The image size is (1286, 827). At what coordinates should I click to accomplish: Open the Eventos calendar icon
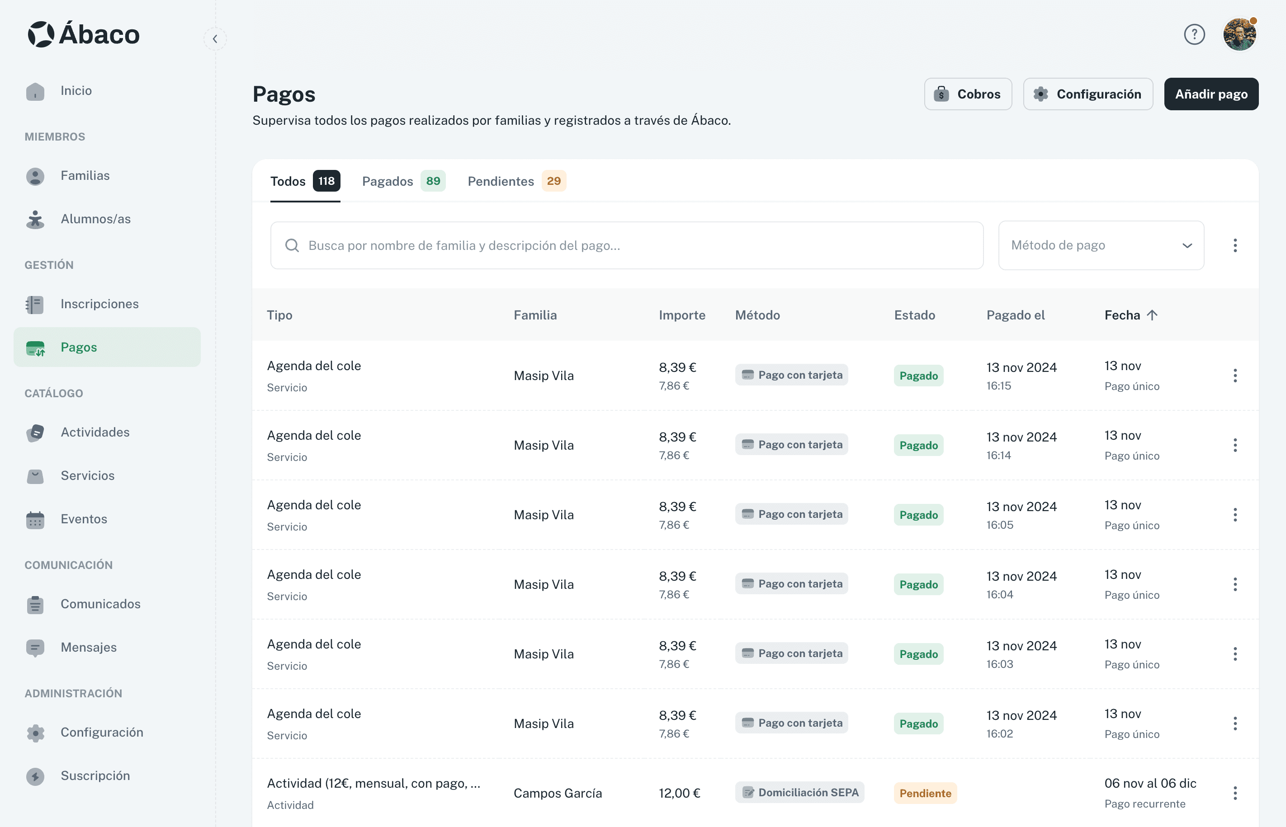click(x=35, y=519)
